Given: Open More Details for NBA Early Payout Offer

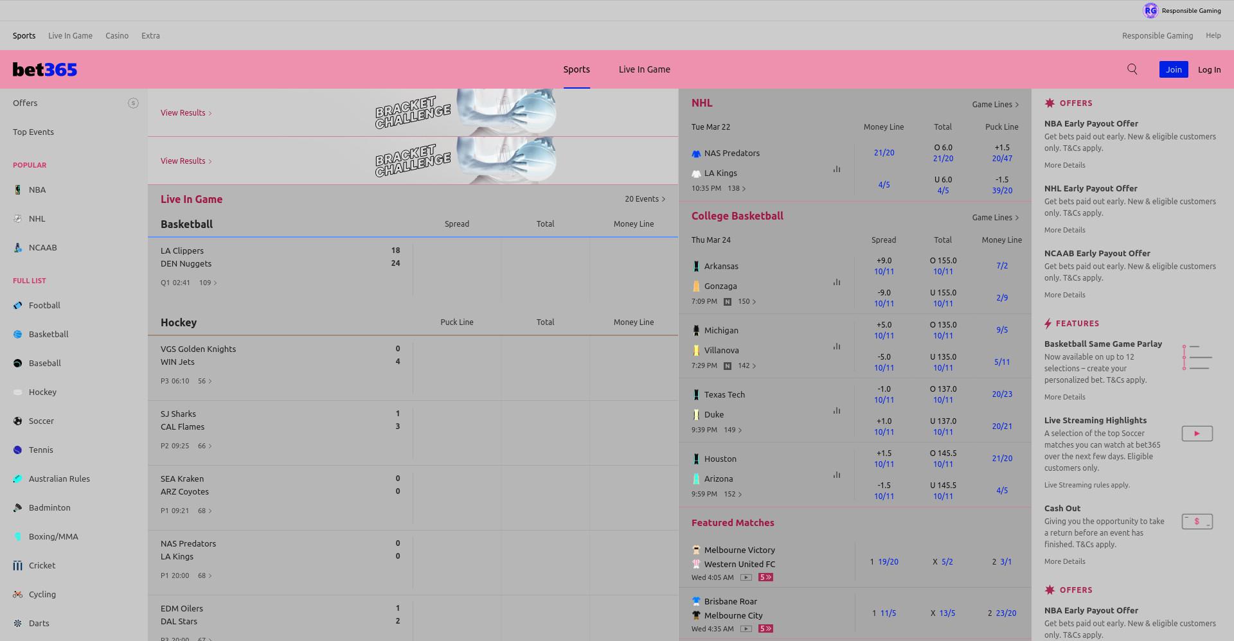Looking at the screenshot, I should 1064,165.
